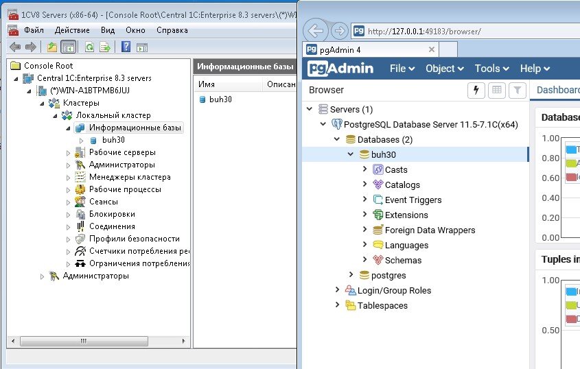
Task: Click the Filtered Rows funnel icon
Action: coord(518,90)
